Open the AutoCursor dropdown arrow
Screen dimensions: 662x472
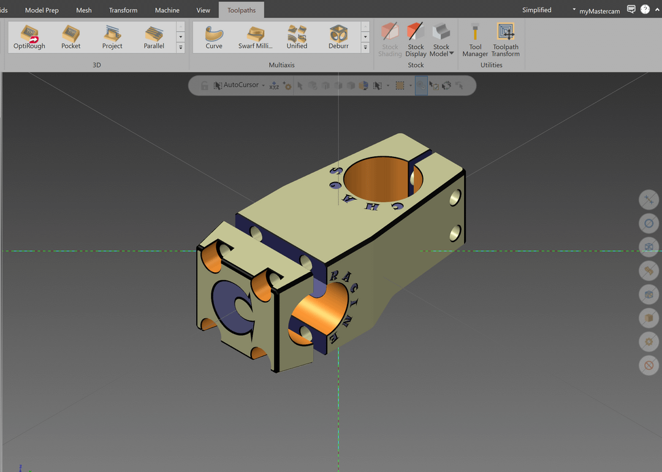[x=264, y=85]
